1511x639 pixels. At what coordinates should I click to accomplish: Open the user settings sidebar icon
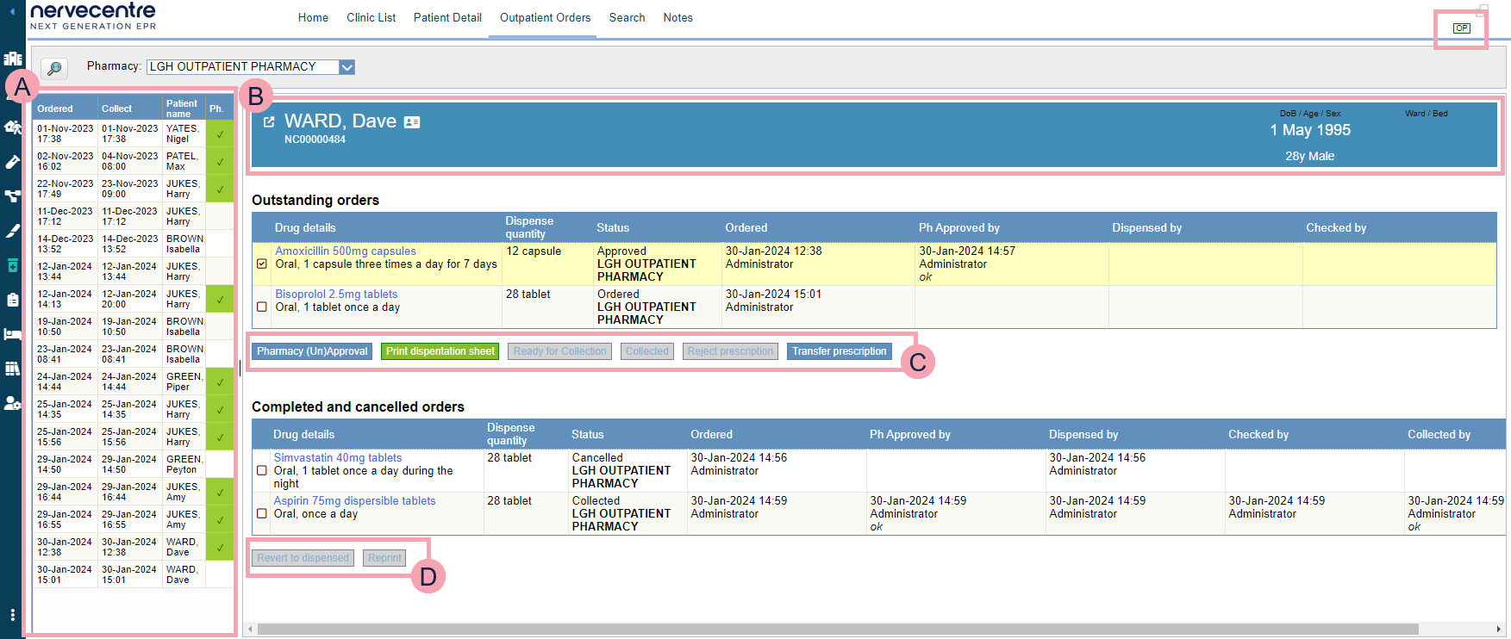point(13,403)
